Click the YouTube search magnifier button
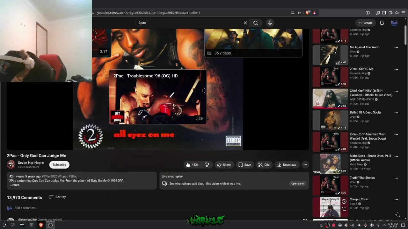 coord(256,23)
